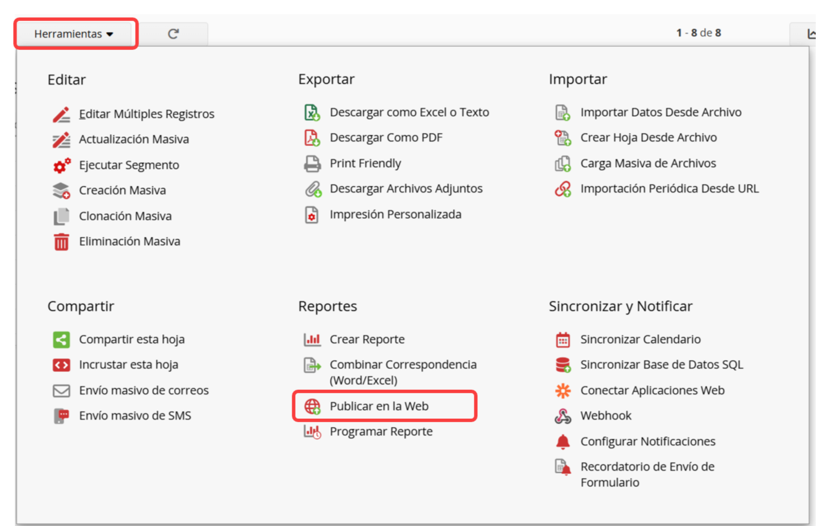Select Clonación Masiva
Viewport: 816px width, 526px height.
125,216
